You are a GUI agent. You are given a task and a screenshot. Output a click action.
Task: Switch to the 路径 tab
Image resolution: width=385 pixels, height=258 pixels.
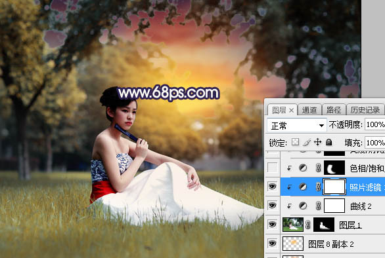[334, 110]
